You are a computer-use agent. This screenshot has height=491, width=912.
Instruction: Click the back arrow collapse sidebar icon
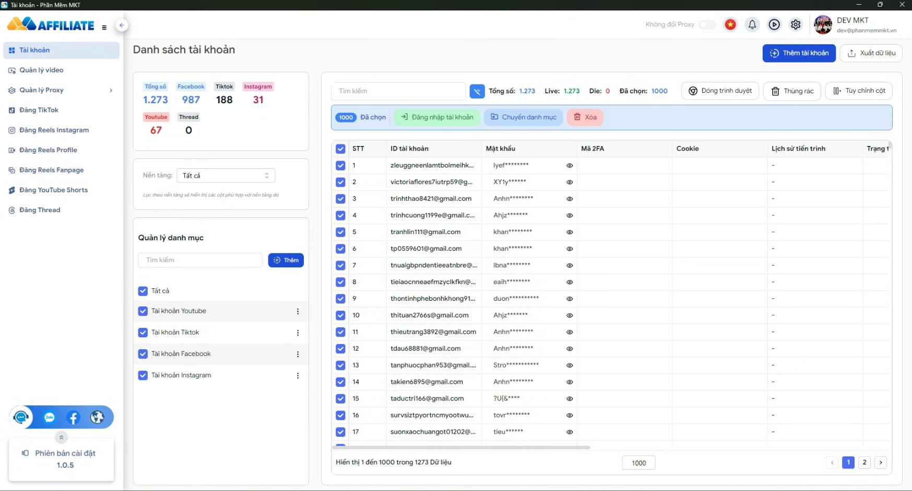tap(122, 25)
